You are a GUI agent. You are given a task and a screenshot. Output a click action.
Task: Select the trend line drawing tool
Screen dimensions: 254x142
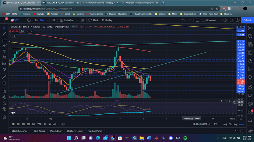click(4, 34)
